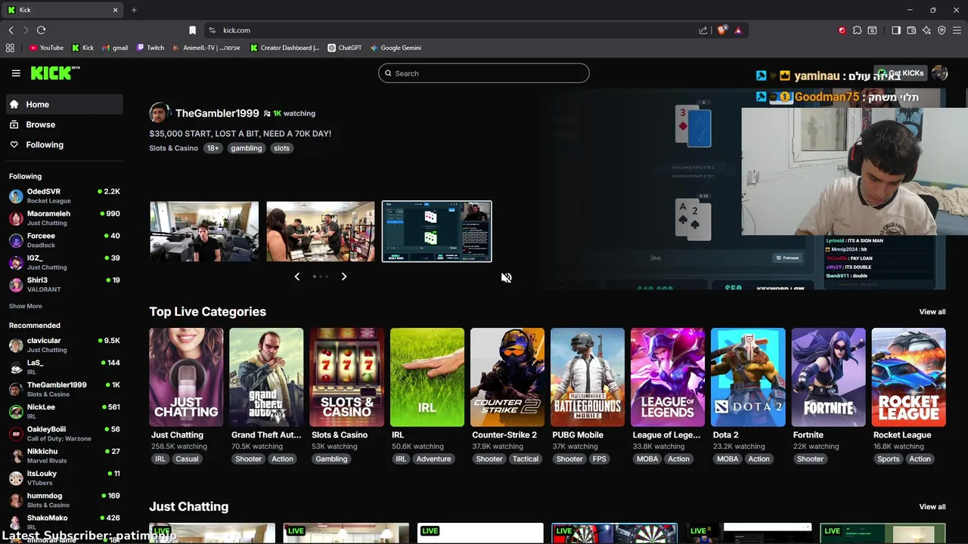Screen dimensions: 968x544
Task: Open Browse in sidebar
Action: pyautogui.click(x=64, y=125)
